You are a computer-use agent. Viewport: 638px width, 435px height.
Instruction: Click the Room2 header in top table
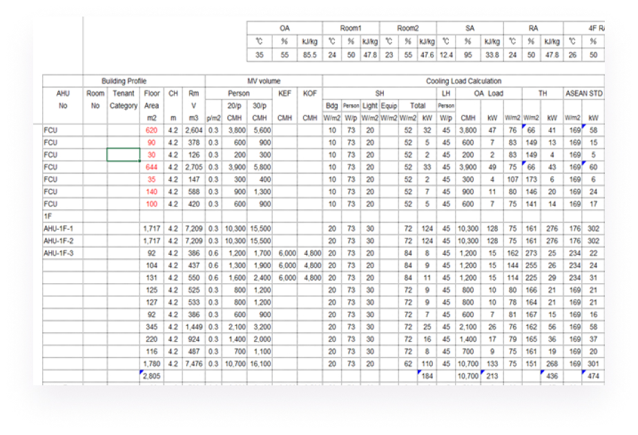point(407,28)
